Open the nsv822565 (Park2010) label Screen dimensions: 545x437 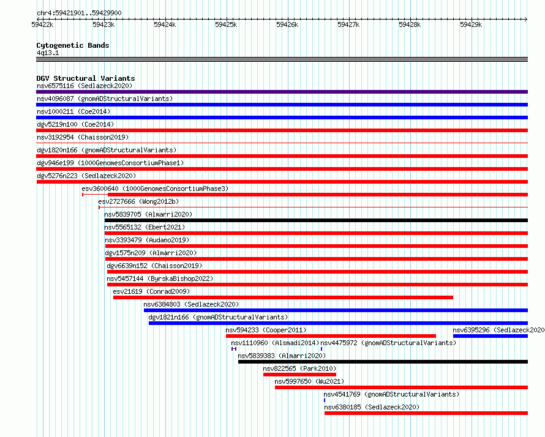pos(299,368)
